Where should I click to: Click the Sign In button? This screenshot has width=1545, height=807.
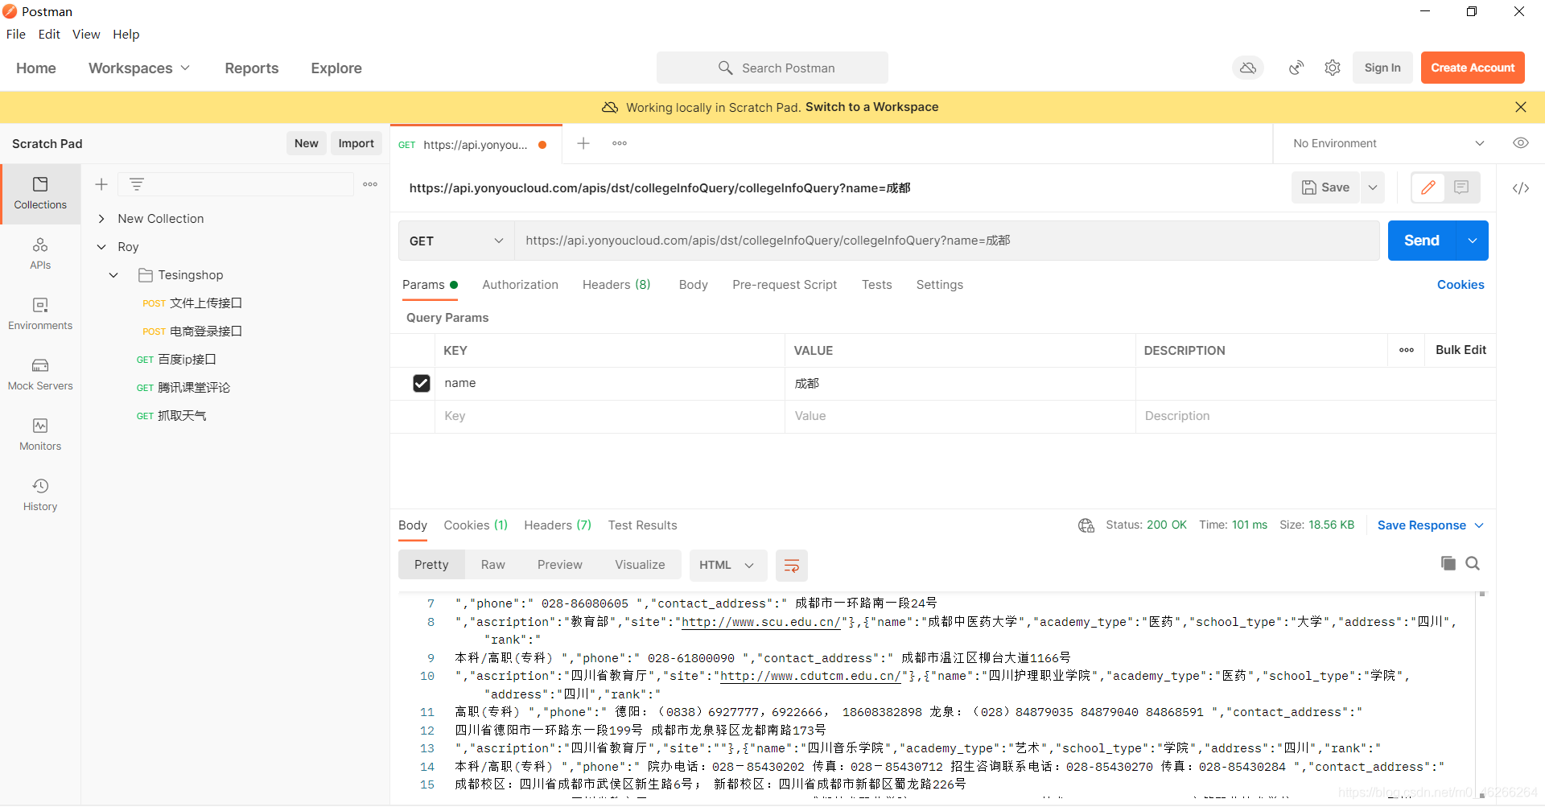coord(1382,68)
